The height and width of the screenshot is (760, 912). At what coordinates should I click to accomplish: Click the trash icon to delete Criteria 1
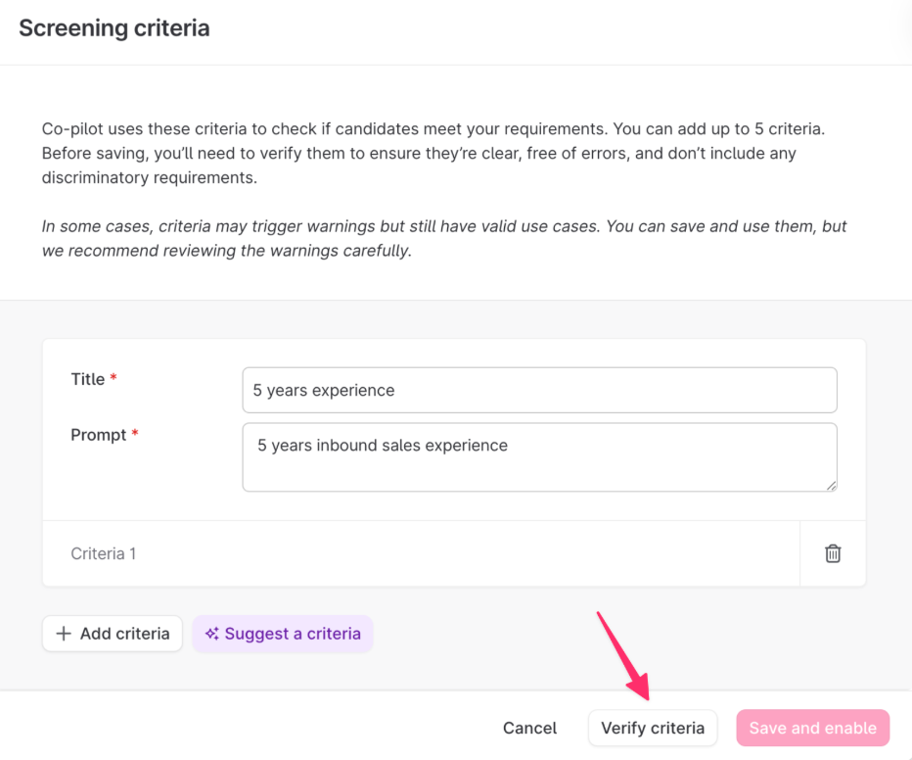(x=833, y=553)
